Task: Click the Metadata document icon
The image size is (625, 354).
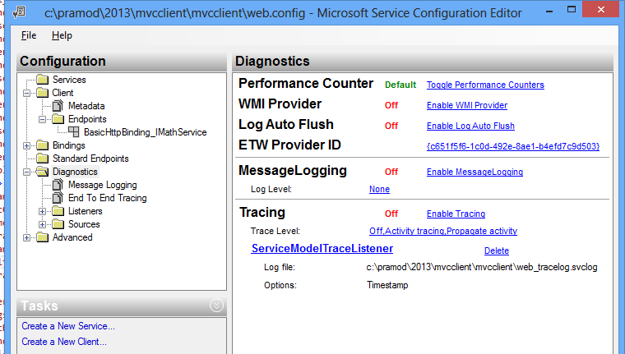Action: tap(58, 106)
